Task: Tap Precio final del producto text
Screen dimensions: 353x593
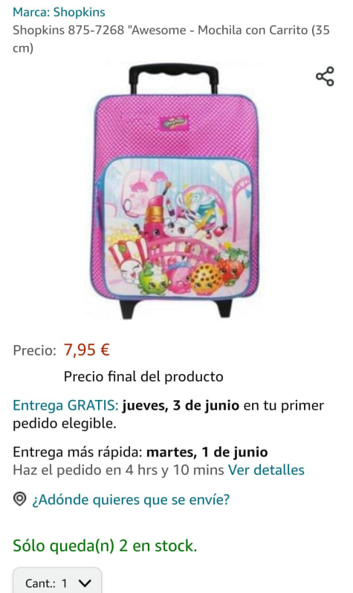Action: [143, 377]
